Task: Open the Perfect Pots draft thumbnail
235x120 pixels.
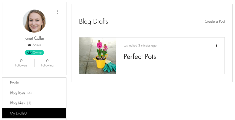Action: (x=97, y=56)
